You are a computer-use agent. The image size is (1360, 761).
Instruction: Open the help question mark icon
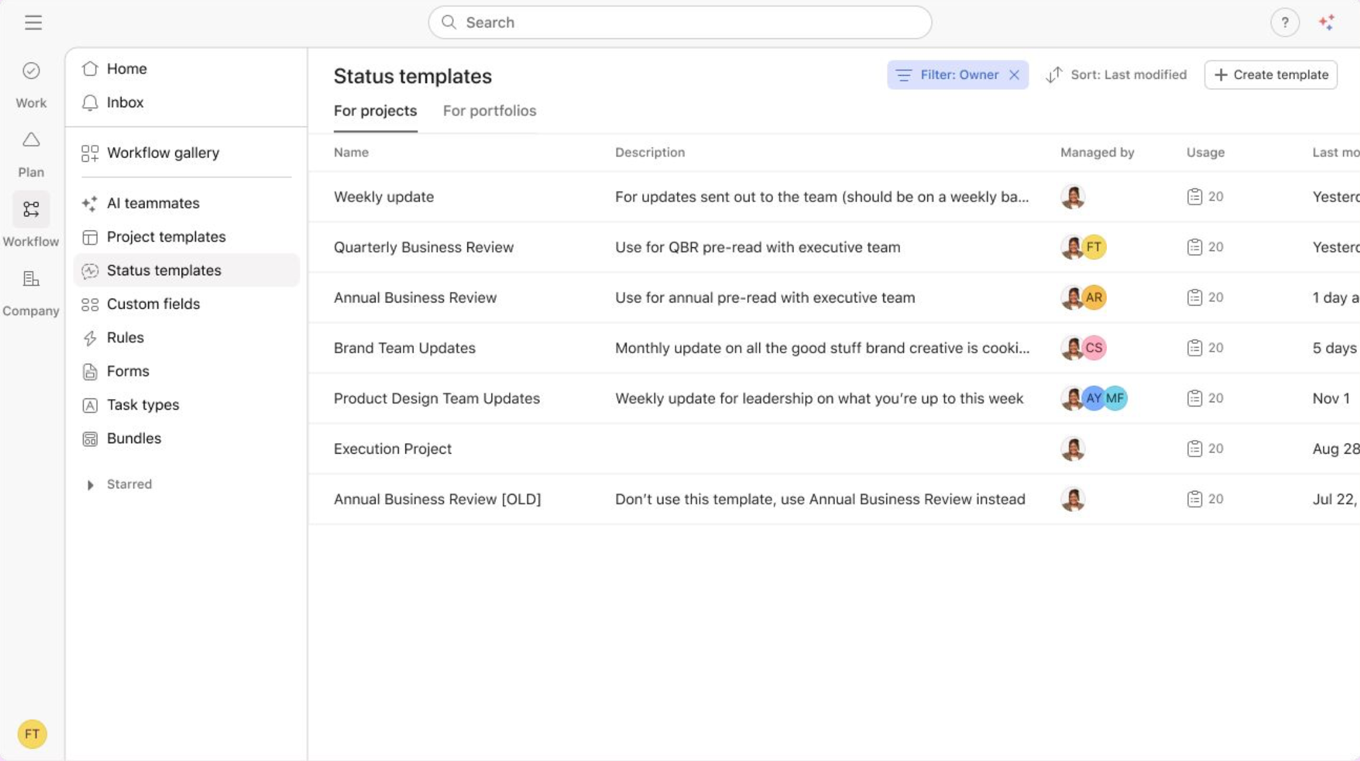click(x=1285, y=23)
